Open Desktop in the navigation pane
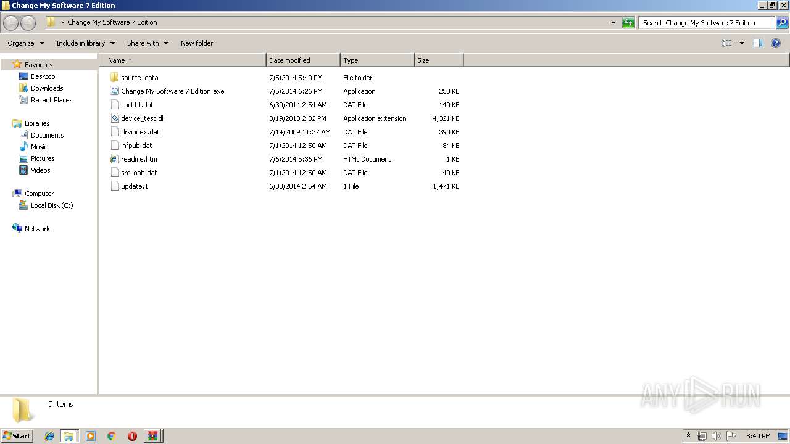The height and width of the screenshot is (444, 790). 43,76
